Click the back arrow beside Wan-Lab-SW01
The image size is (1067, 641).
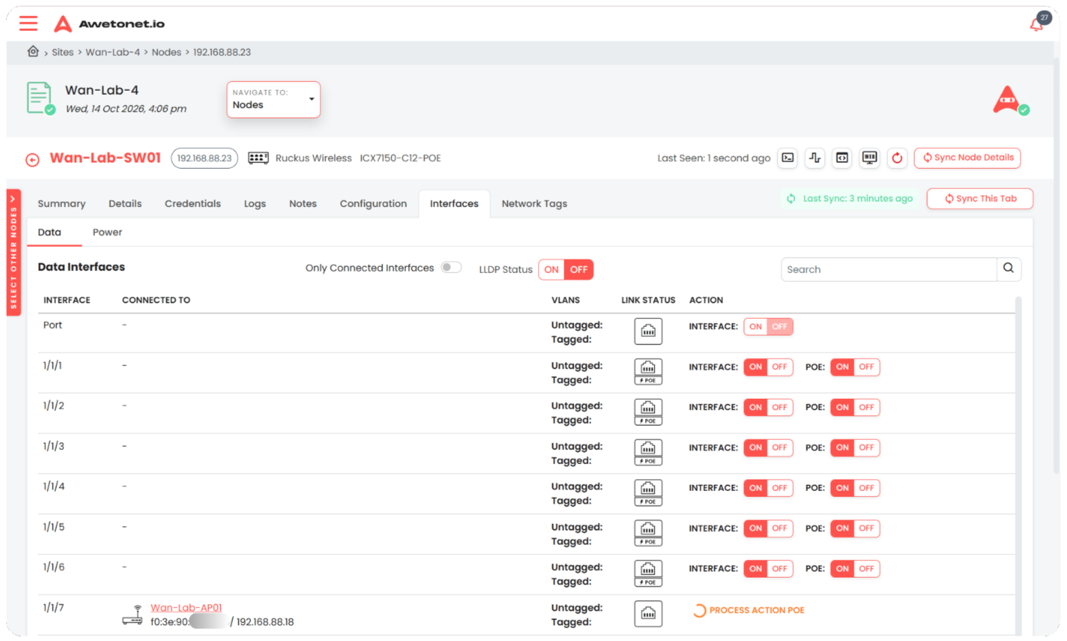pos(32,159)
